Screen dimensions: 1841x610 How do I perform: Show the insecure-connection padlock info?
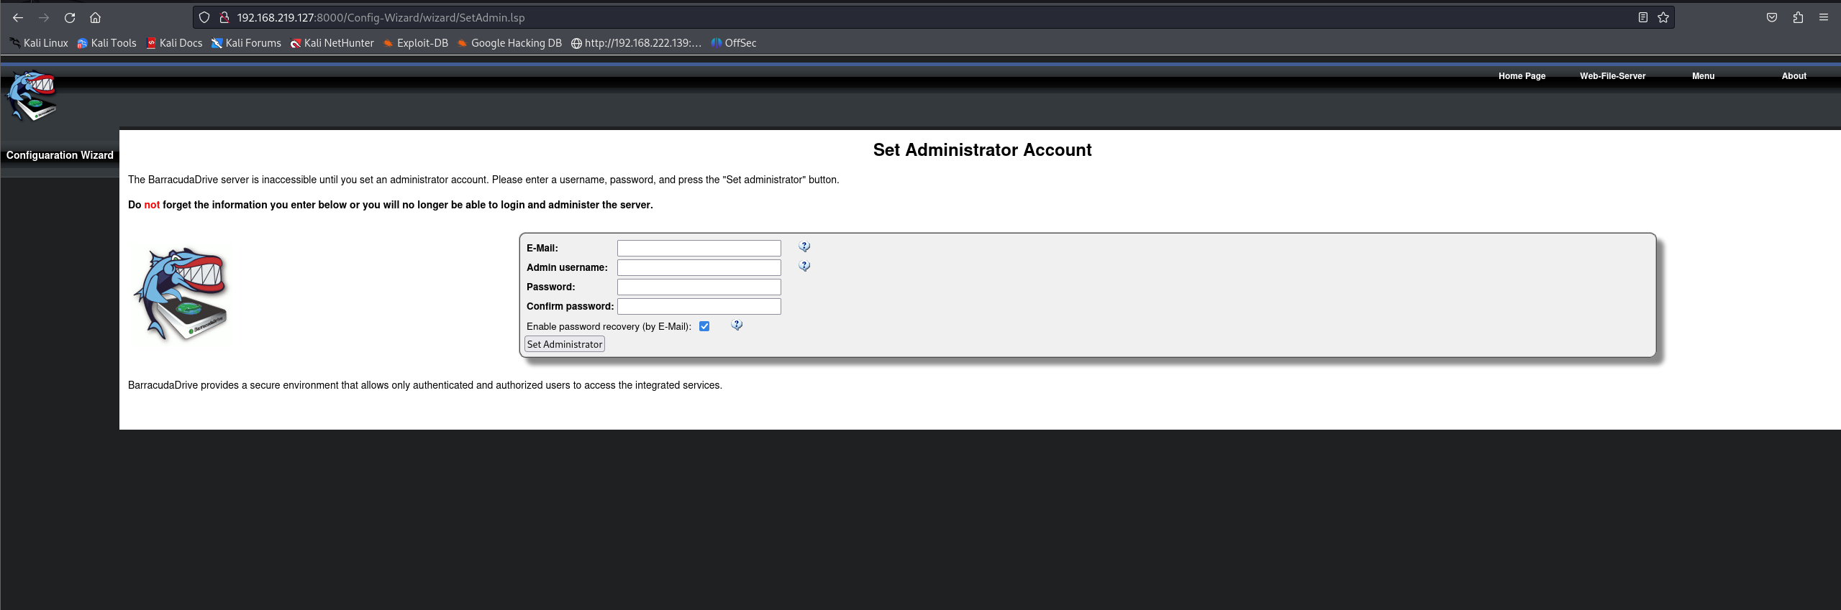224,17
